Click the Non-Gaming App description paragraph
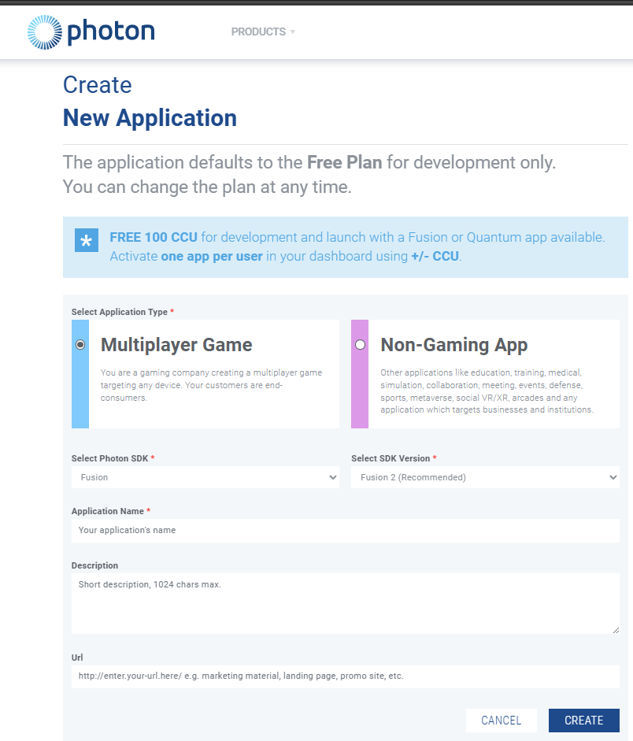The image size is (633, 741). coord(487,391)
